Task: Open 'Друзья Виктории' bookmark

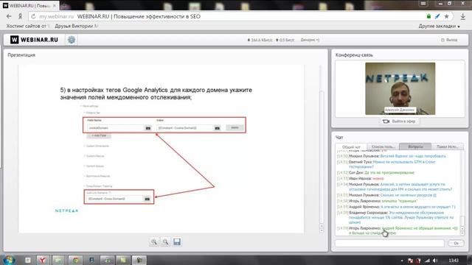Action: point(77,26)
